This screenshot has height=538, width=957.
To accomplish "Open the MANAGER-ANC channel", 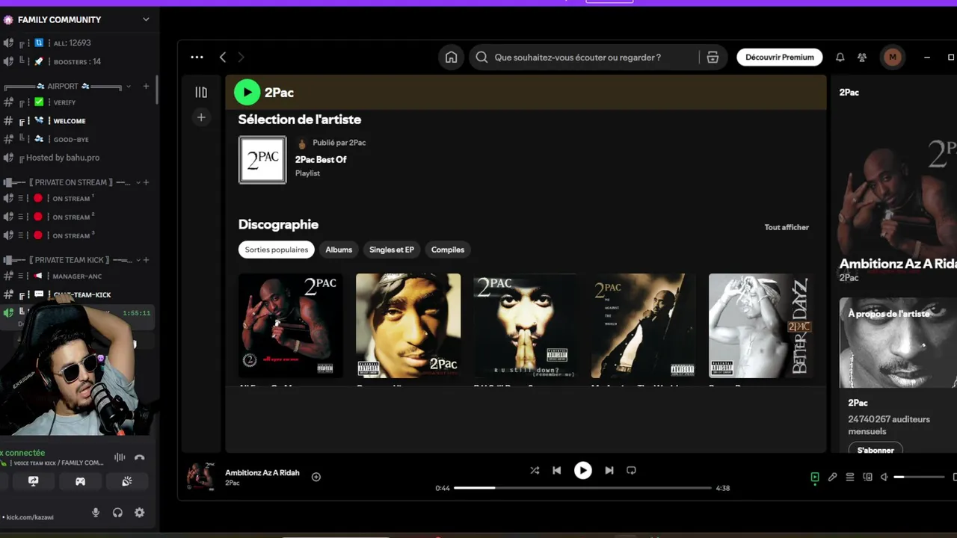I will click(x=78, y=276).
